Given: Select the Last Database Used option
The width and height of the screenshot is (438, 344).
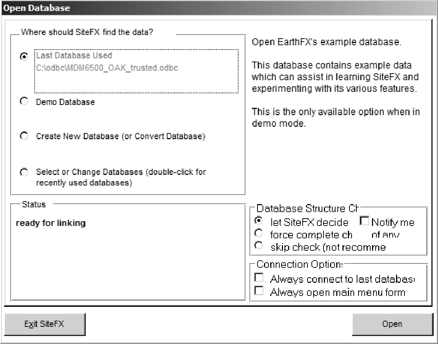Looking at the screenshot, I should (24, 56).
